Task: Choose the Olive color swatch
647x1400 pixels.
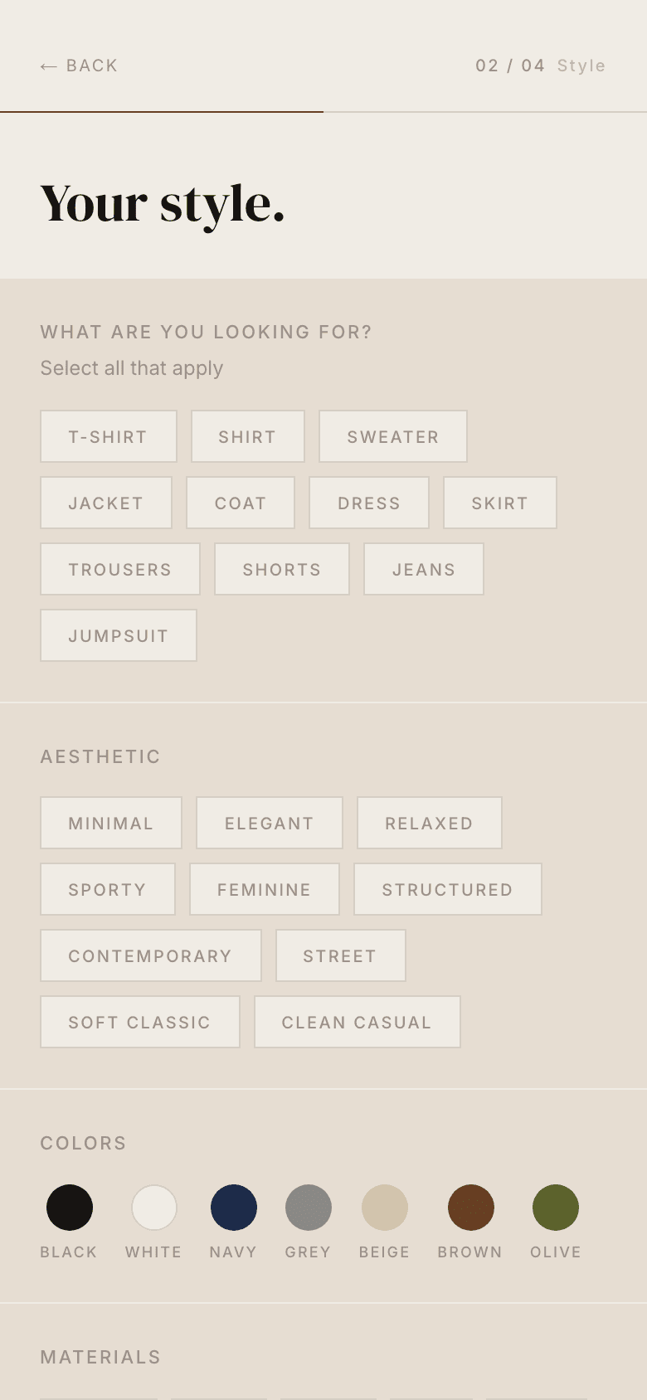Action: (x=556, y=1208)
